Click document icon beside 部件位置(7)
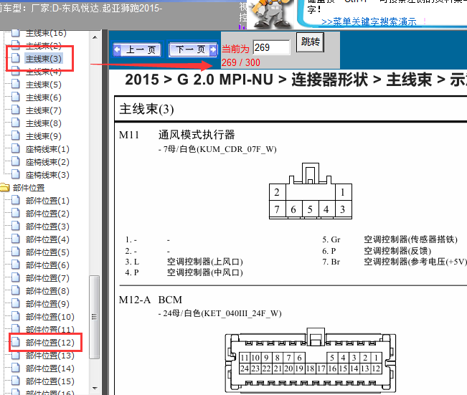 click(16, 277)
